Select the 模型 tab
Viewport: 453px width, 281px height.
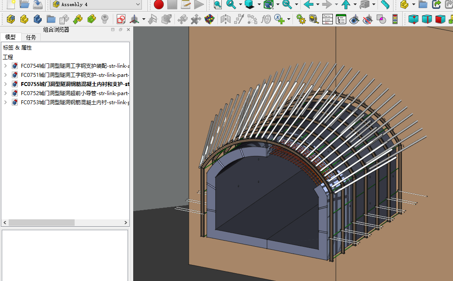10,37
